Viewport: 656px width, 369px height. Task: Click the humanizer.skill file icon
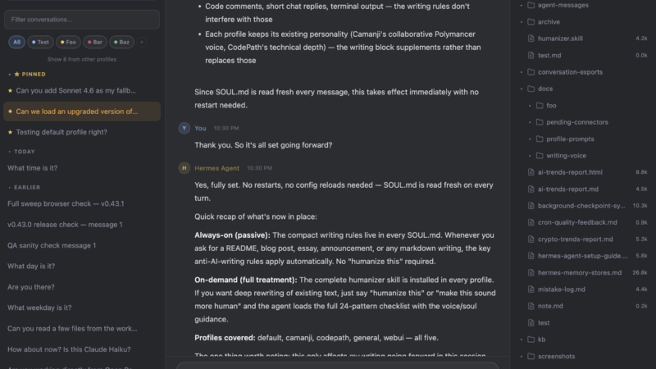point(531,38)
